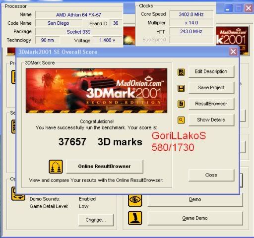The image size is (254, 238).
Task: Show Details of the benchmark score
Action: point(211,119)
